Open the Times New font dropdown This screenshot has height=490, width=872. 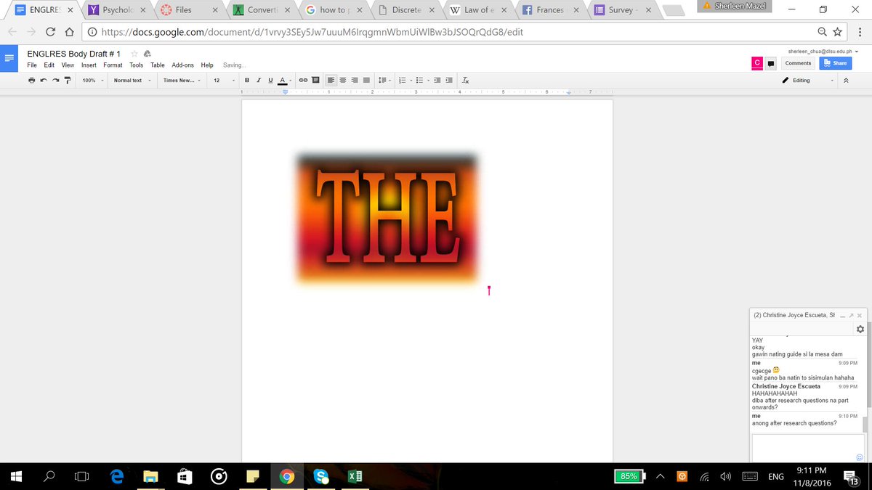[182, 81]
